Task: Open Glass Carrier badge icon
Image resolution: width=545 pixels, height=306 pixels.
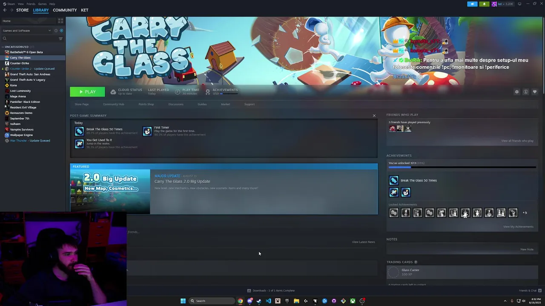Action: pos(394,272)
